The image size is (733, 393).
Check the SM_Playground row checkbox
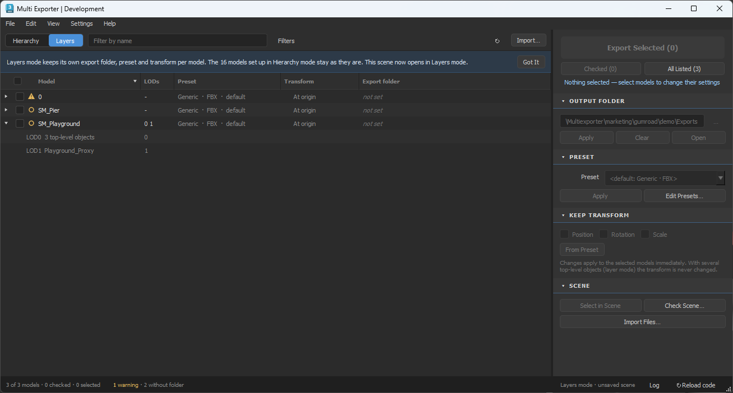[20, 124]
